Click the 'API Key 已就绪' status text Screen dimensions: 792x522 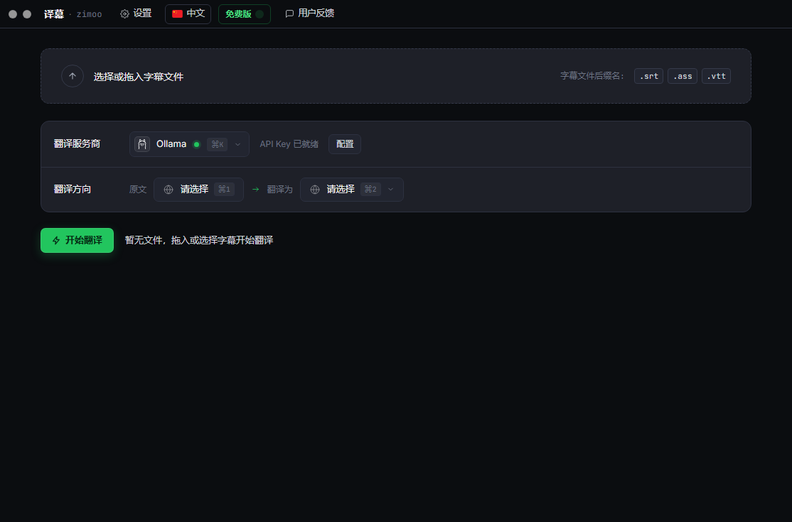tap(289, 144)
